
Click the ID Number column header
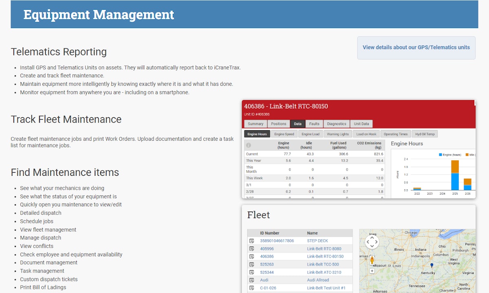(x=269, y=233)
